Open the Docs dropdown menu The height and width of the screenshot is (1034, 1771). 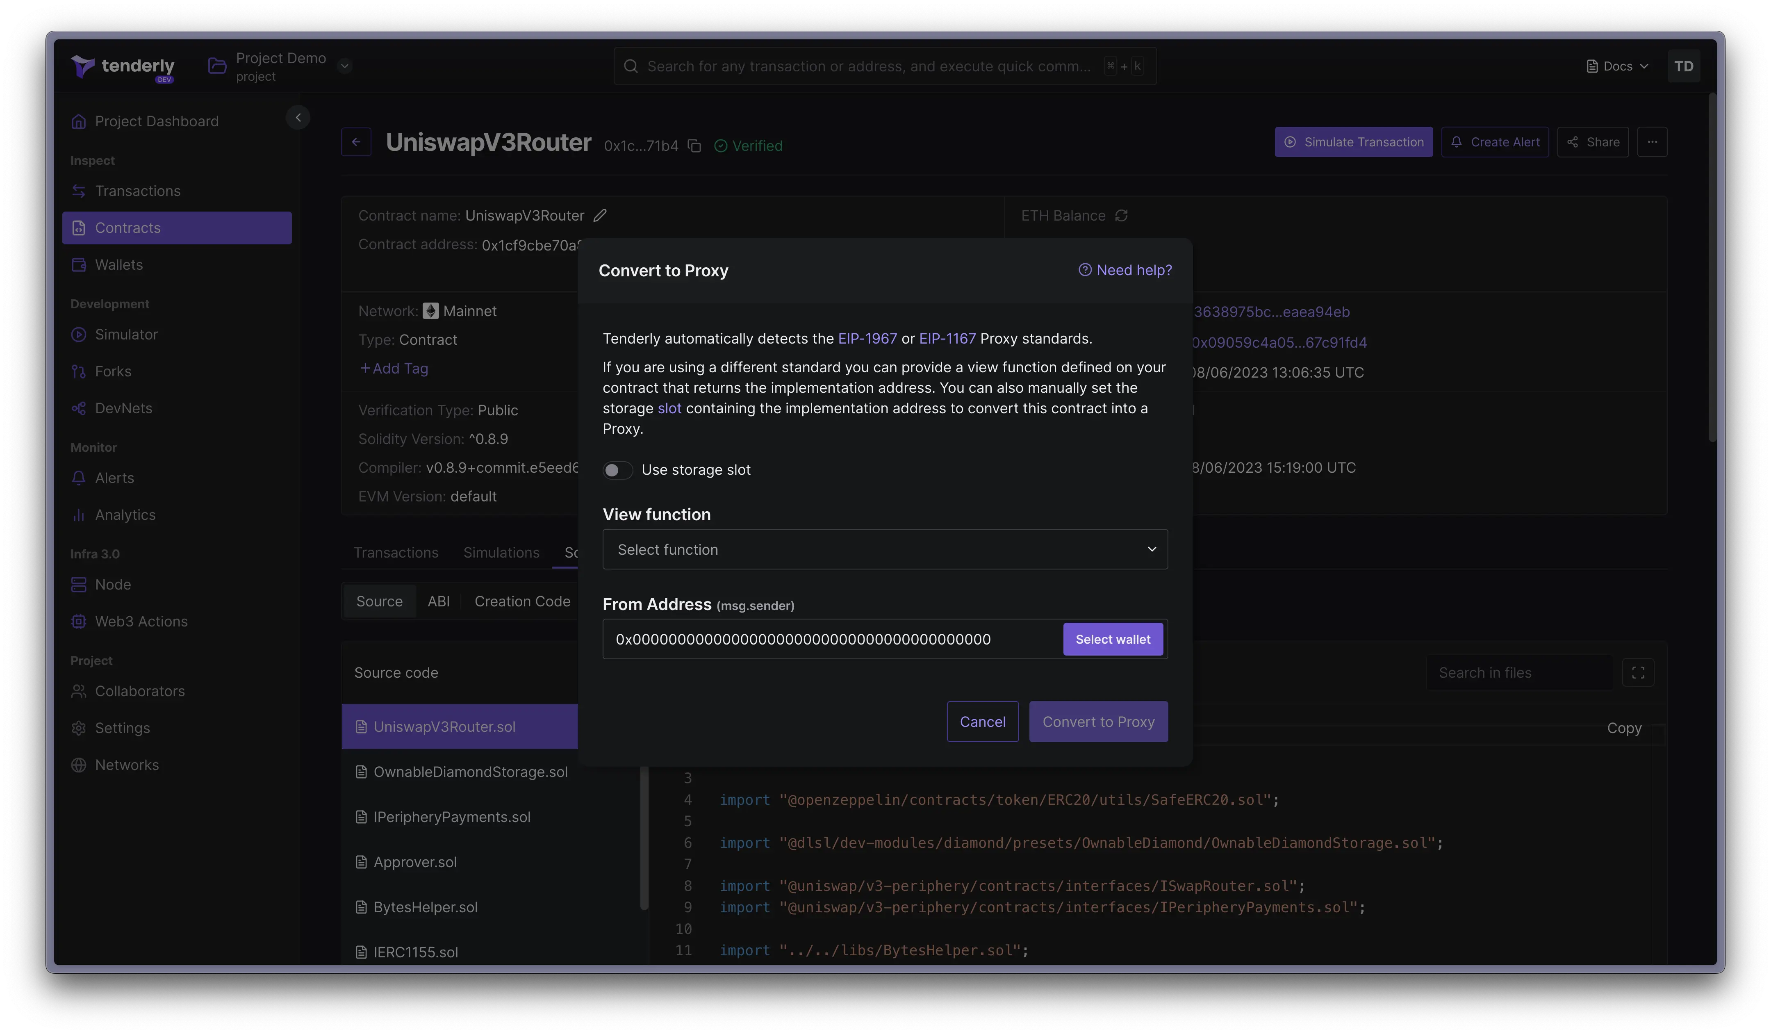1617,66
